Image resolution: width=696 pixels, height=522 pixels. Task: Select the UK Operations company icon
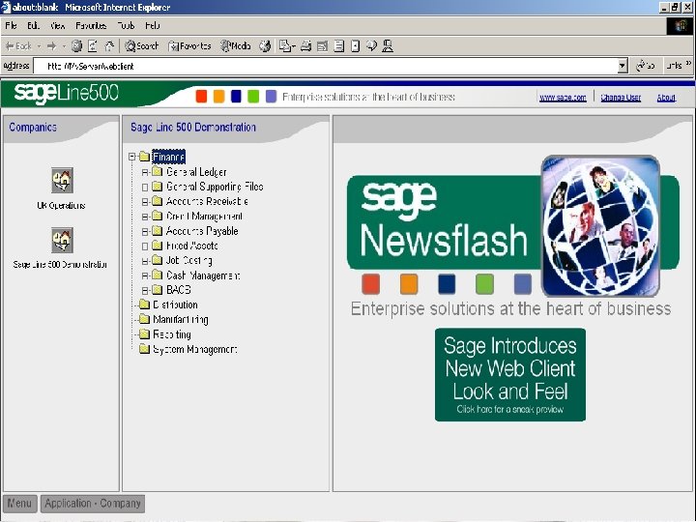[62, 180]
